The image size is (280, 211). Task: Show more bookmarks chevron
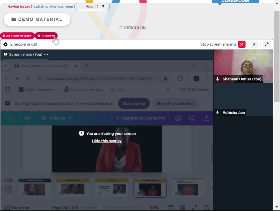[168, 89]
